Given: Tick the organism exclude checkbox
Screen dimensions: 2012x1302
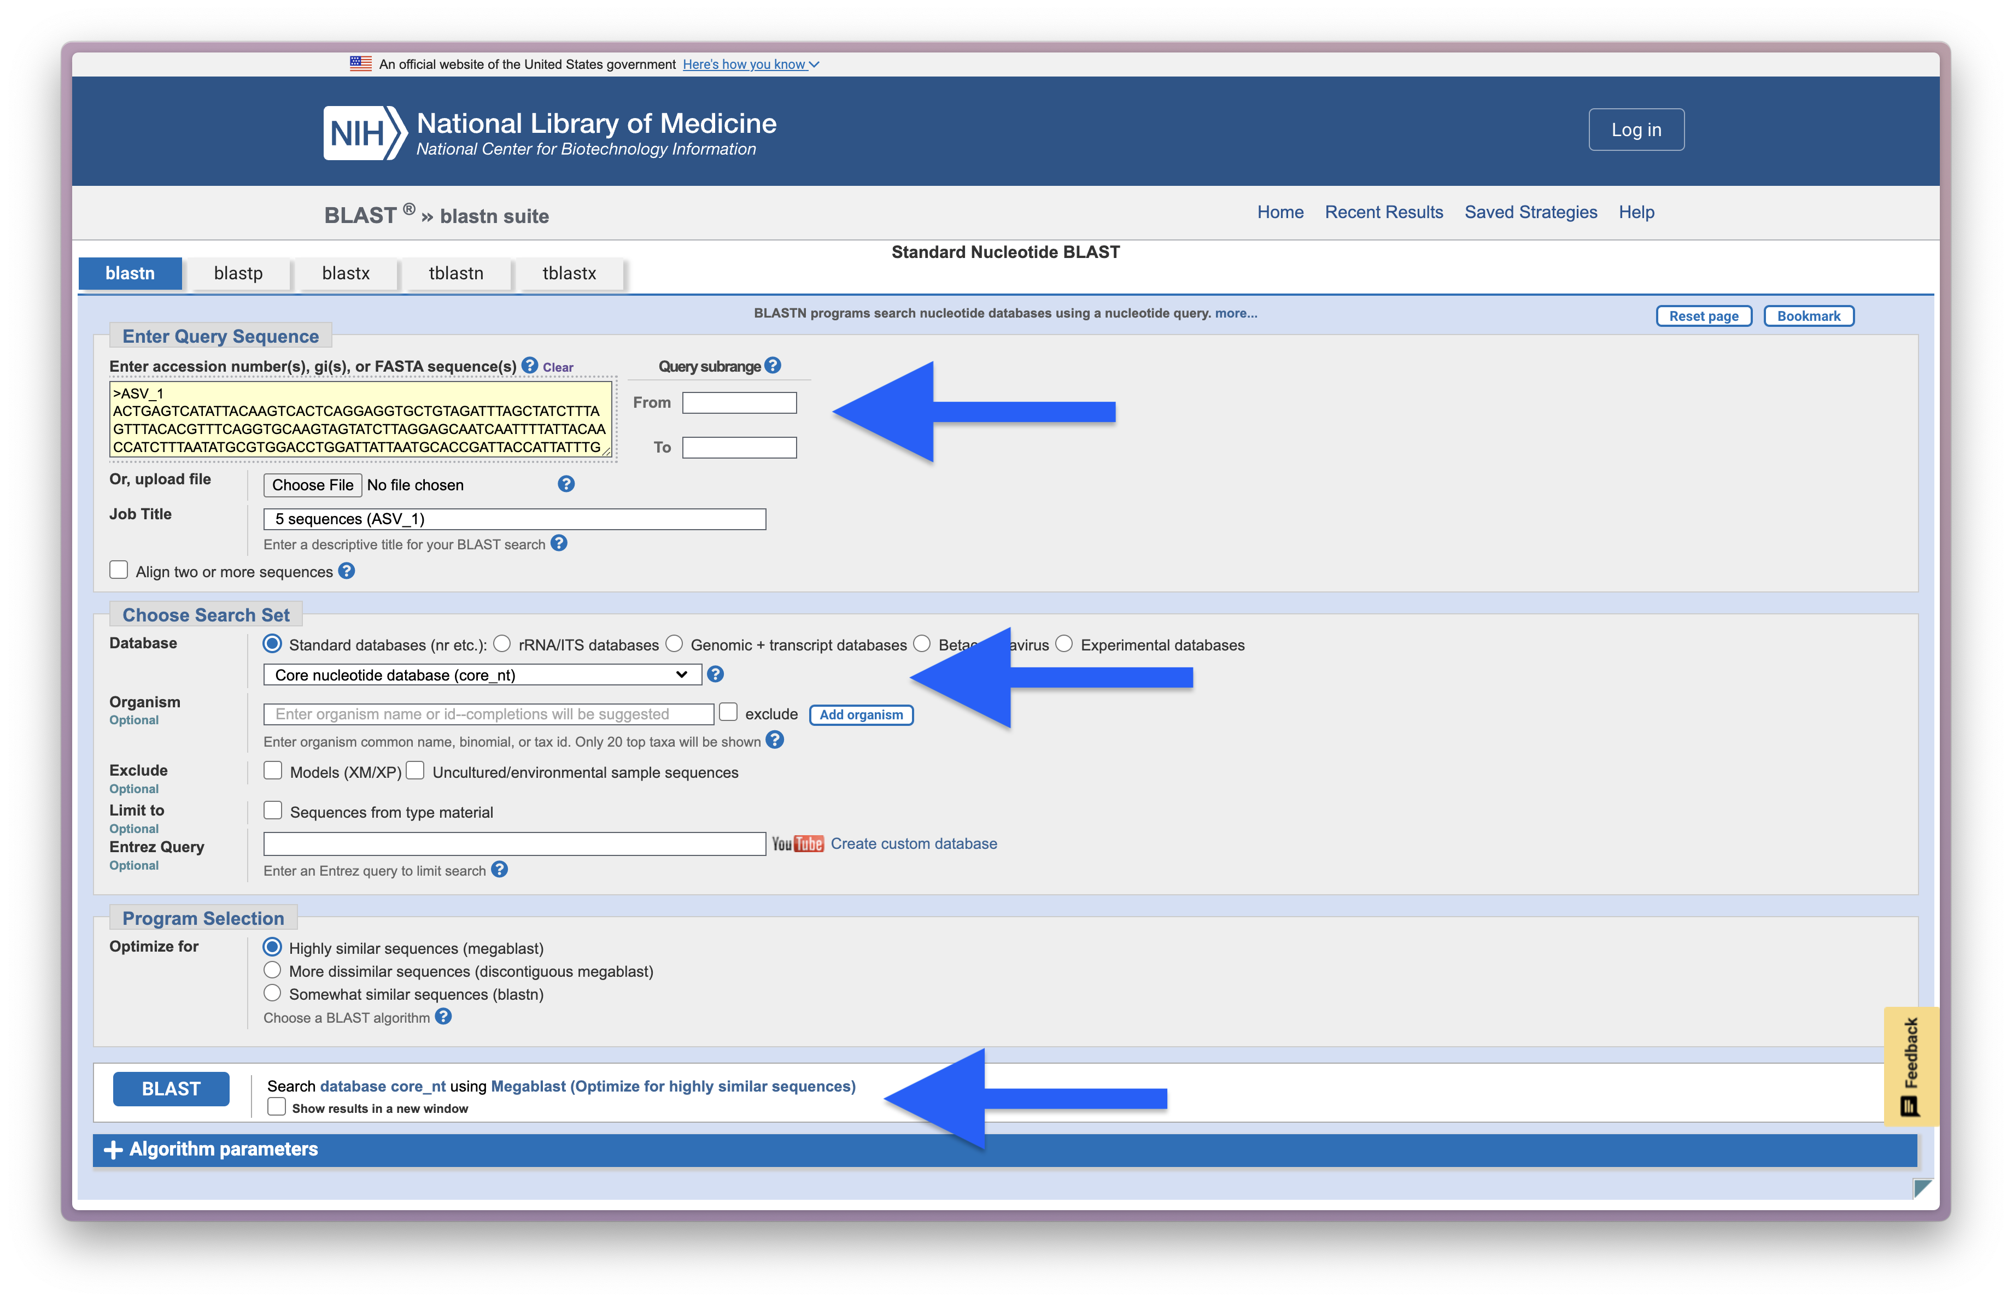Looking at the screenshot, I should click(728, 712).
